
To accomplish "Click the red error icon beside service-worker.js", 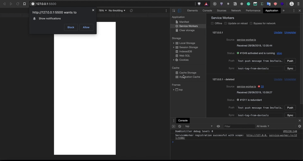I will [259, 86].
